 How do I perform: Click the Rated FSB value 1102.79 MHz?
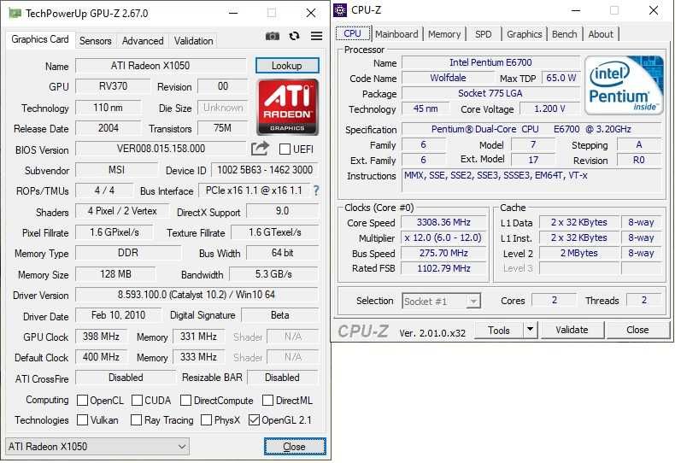[443, 268]
